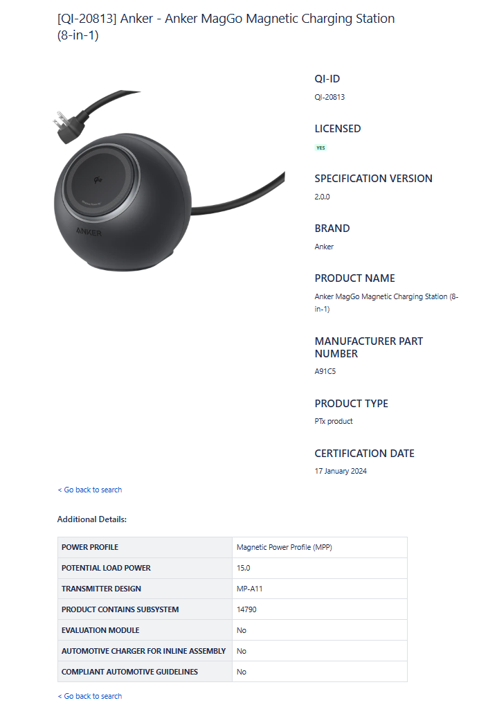
Task: Click the specification version value 2.0.0
Action: tap(322, 197)
